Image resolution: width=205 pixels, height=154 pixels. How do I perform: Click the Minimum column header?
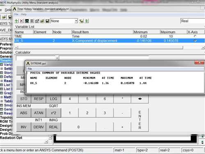146,32
